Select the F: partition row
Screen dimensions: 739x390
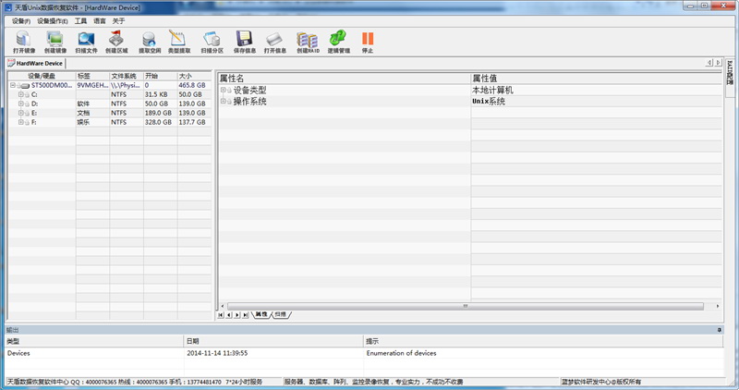[x=109, y=122]
